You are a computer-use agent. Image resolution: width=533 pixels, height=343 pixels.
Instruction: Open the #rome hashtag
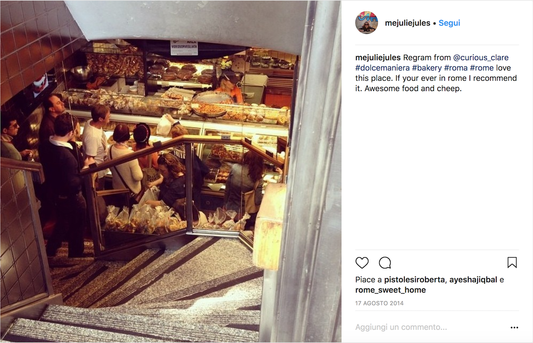pos(482,68)
